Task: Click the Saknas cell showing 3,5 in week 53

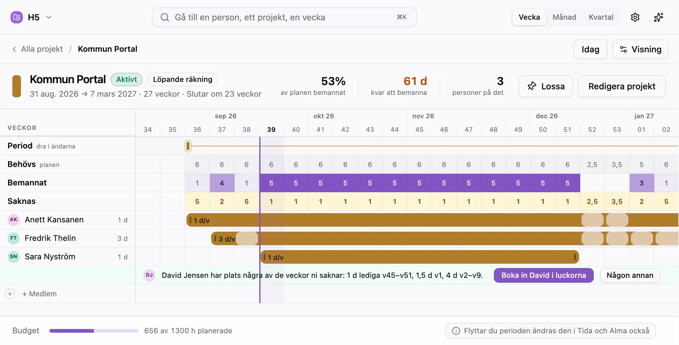Action: pos(617,201)
